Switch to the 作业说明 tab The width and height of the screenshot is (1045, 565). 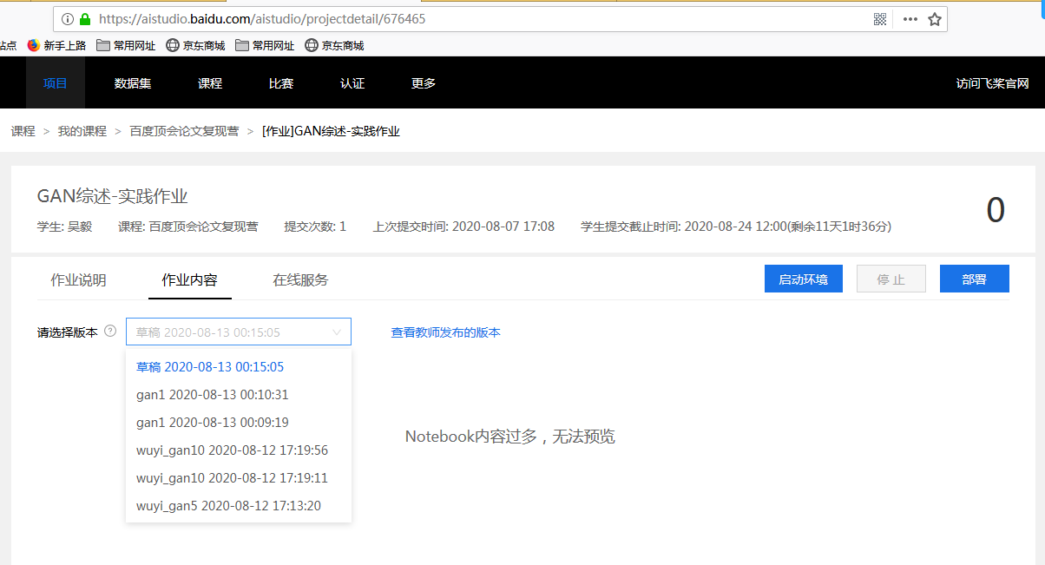[x=78, y=279]
